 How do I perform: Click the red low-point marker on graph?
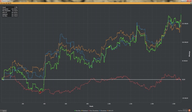[x=40, y=92]
